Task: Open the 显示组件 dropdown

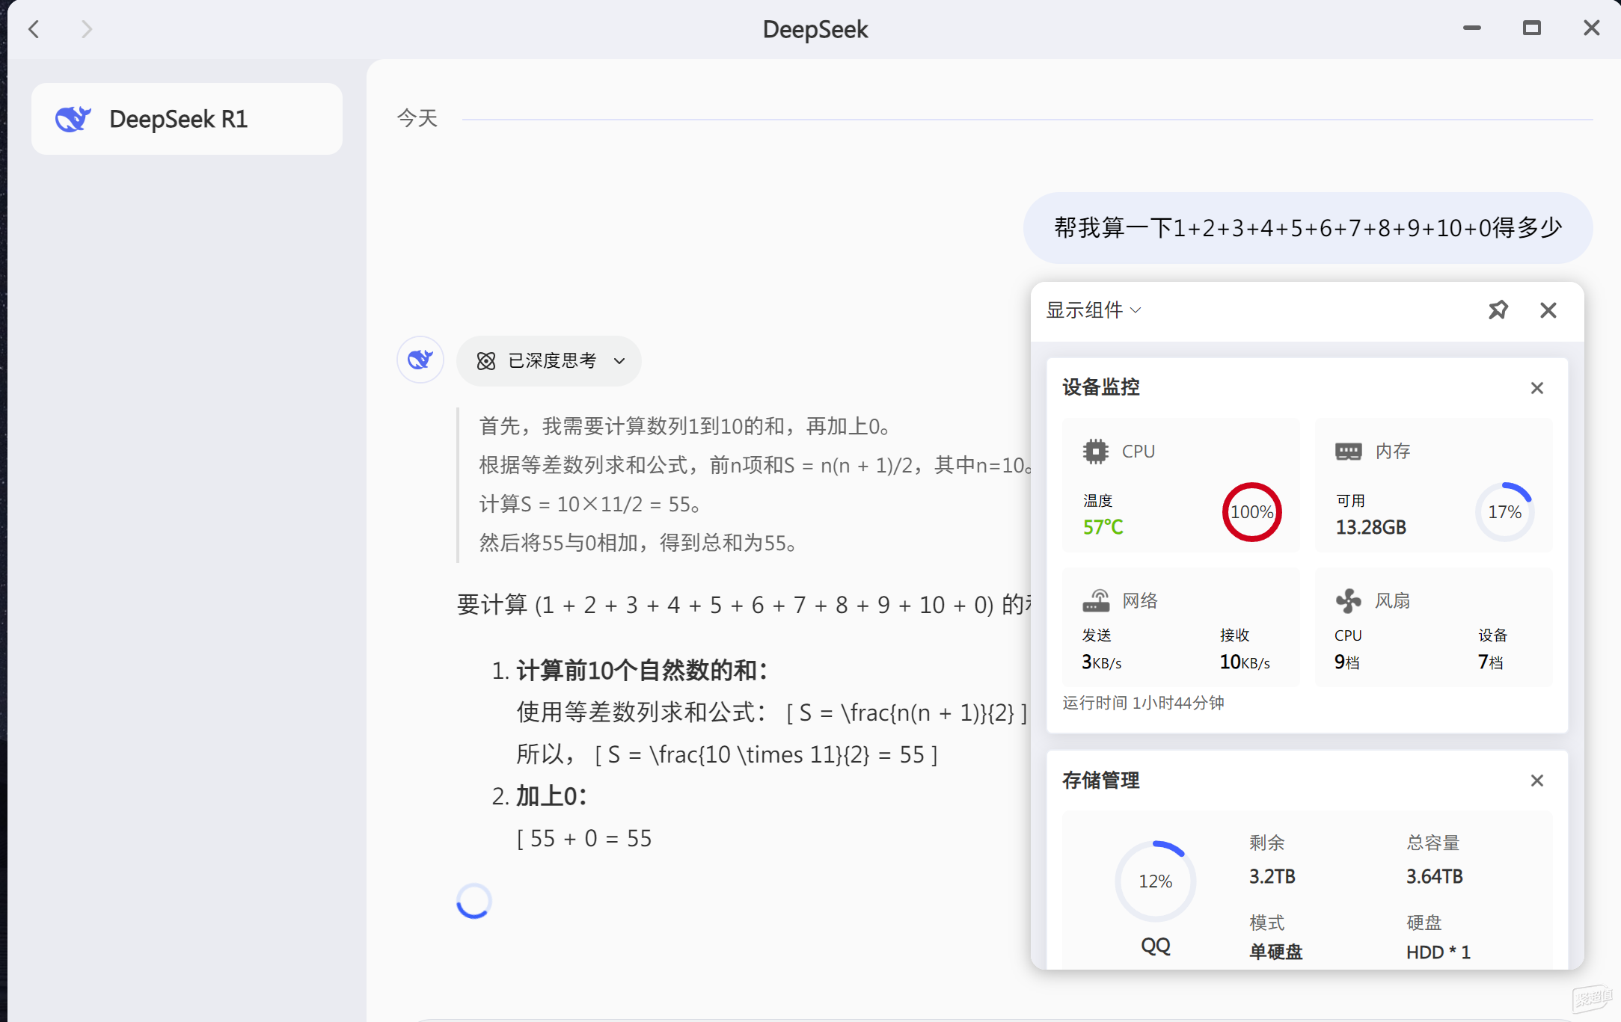Action: [1093, 310]
